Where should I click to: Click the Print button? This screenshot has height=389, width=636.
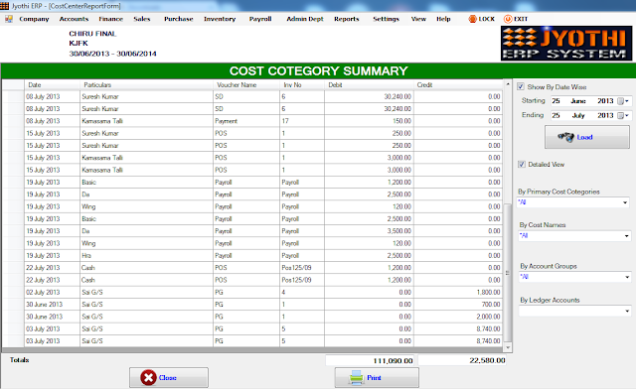[377, 378]
